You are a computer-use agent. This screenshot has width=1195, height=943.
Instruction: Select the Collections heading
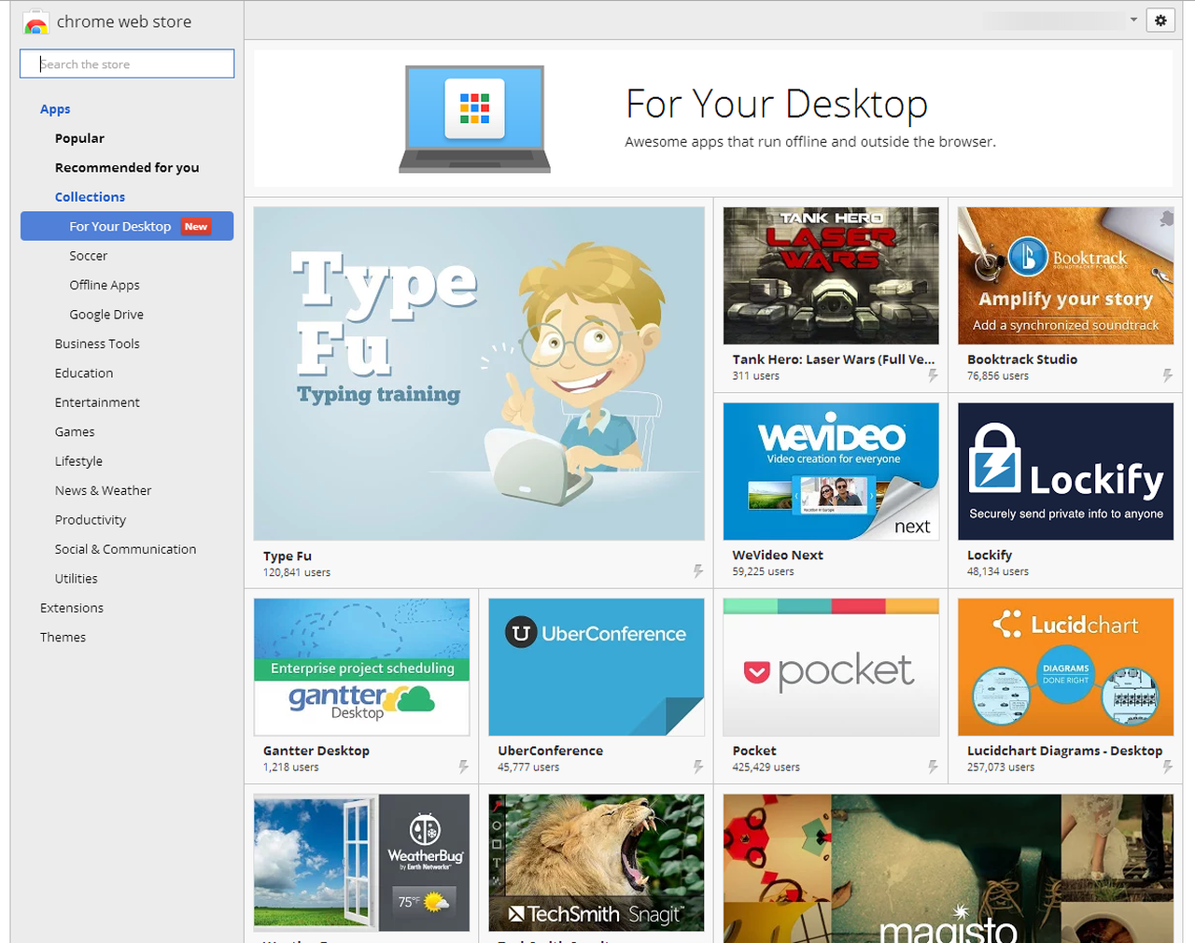(x=90, y=197)
